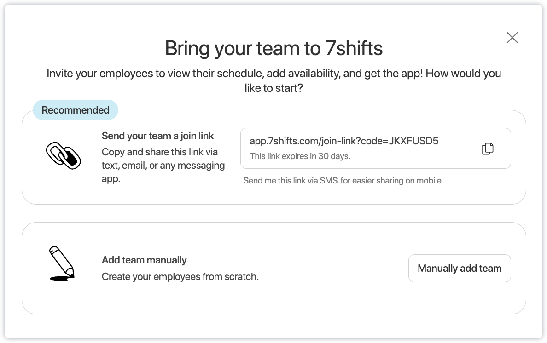The height and width of the screenshot is (343, 547).
Task: Open Send me this link via SMS
Action: coord(290,181)
